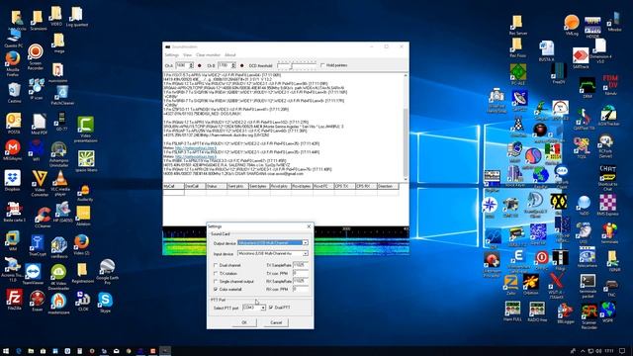This screenshot has height=356, width=633.
Task: Open 4K Video Downloader shortcut
Action: coord(58,277)
